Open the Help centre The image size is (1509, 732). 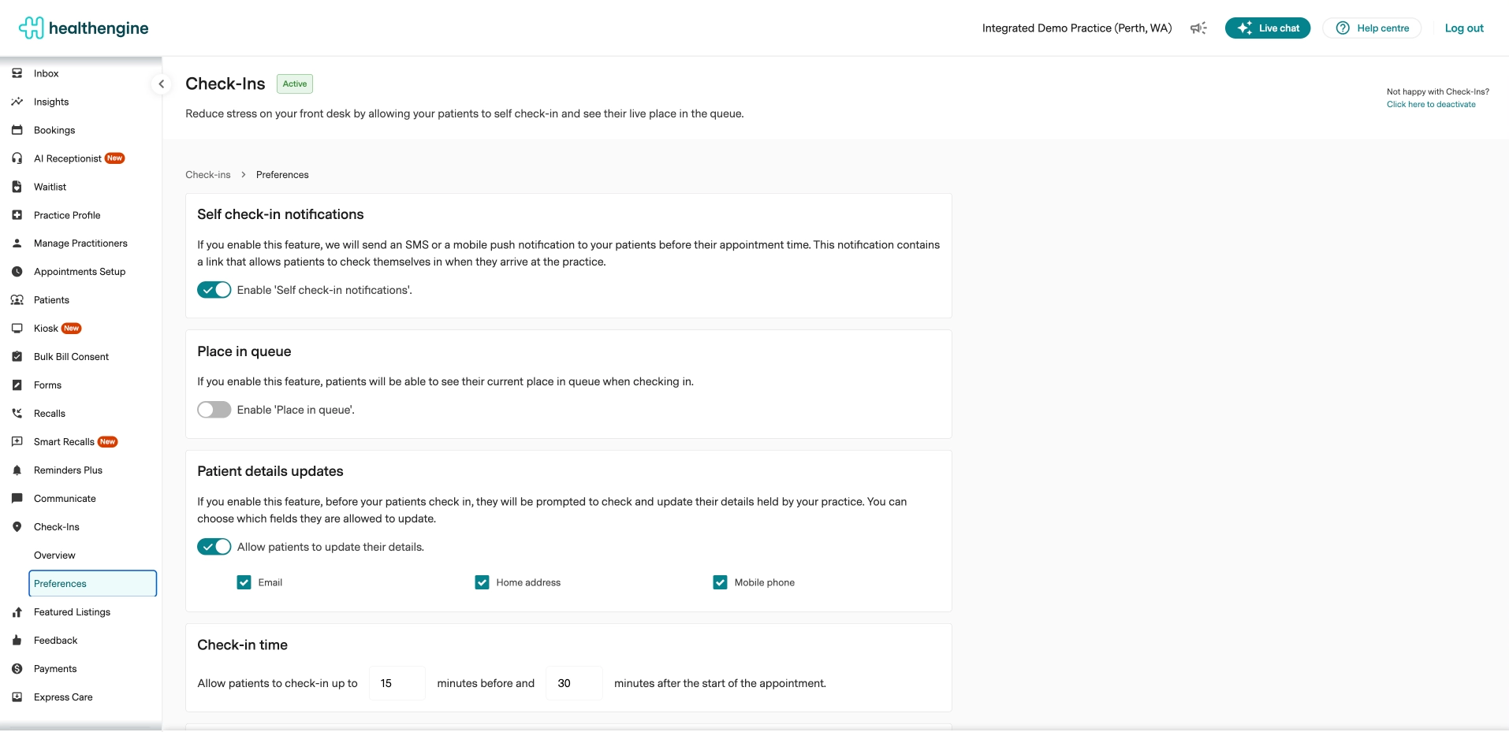coord(1373,28)
